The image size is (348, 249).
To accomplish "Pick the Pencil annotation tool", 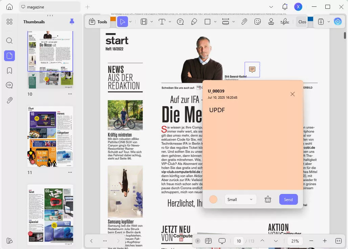I will (194, 22).
